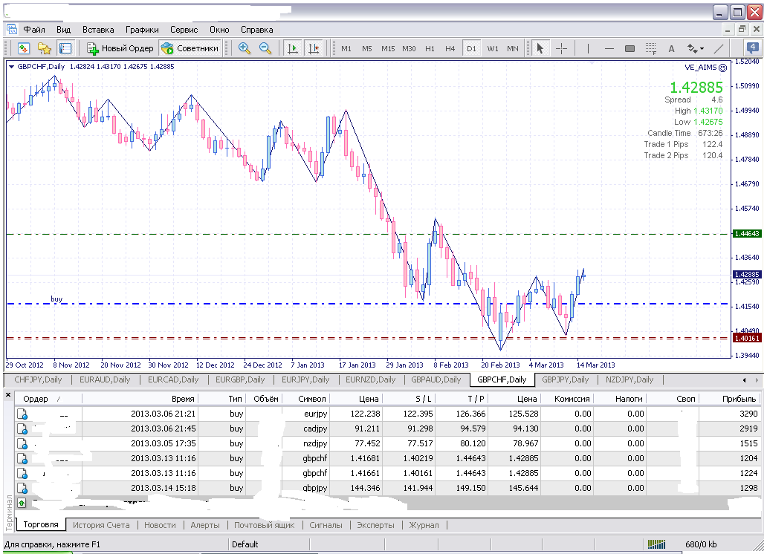Expand the GBPCHF,Daily chart title triangle
767x554 pixels.
coord(11,67)
